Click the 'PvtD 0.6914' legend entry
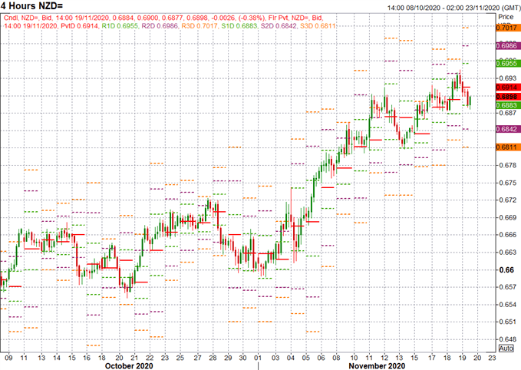This screenshot has height=370, width=521. click(79, 25)
